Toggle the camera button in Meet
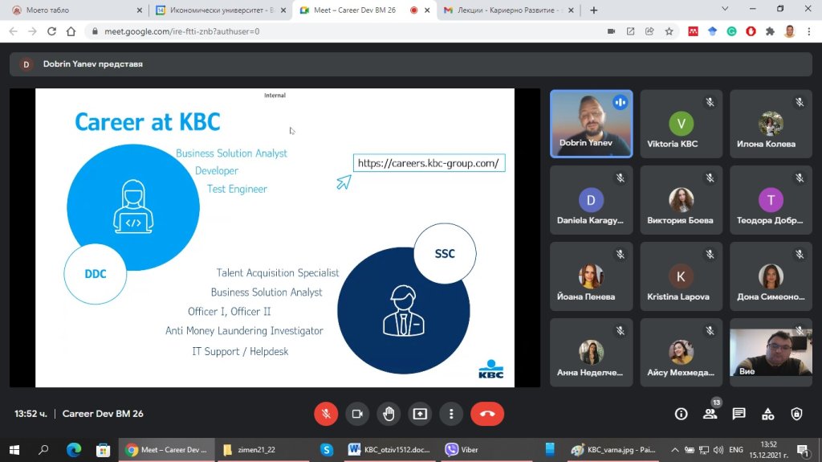822x462 pixels. click(x=357, y=414)
